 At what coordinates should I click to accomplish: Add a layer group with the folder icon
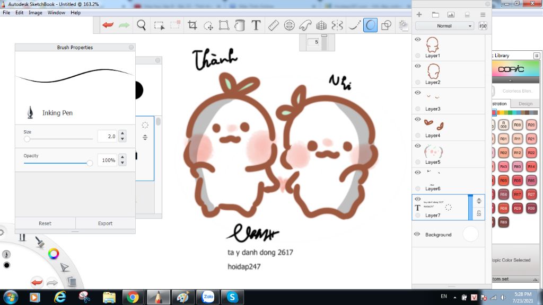click(x=435, y=14)
